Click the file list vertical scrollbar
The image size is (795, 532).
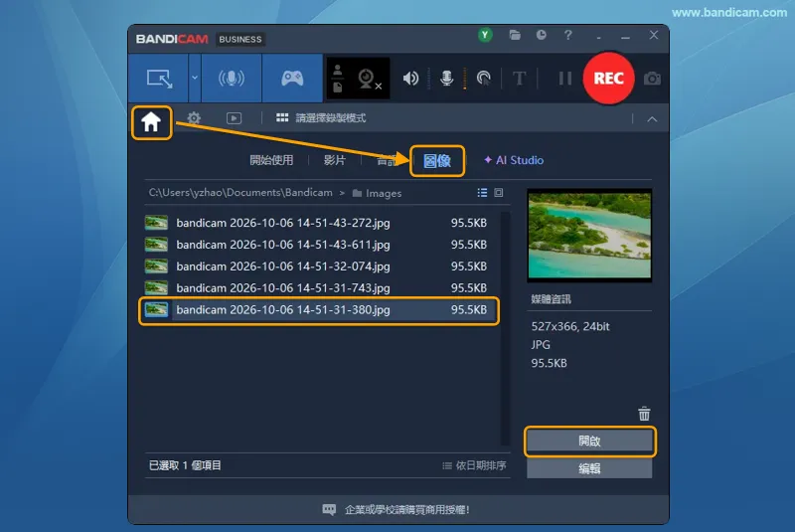point(505,327)
